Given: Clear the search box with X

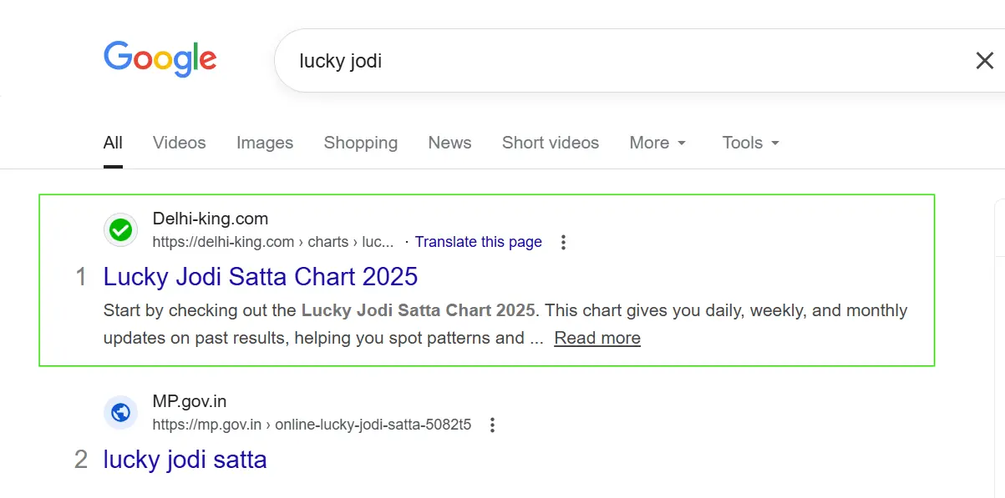Looking at the screenshot, I should click(x=985, y=60).
